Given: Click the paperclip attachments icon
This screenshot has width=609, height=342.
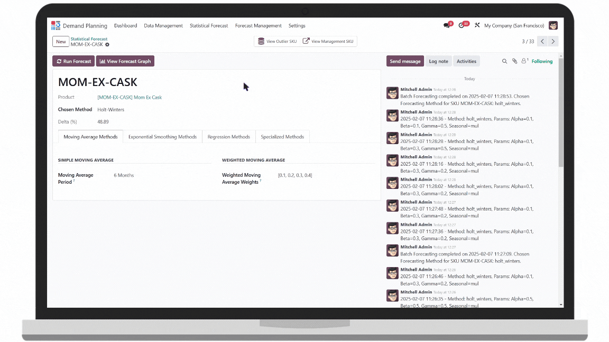Looking at the screenshot, I should coord(514,61).
